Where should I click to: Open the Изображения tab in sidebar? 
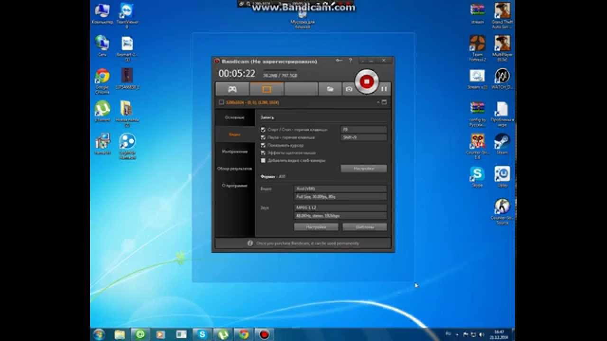tap(235, 152)
